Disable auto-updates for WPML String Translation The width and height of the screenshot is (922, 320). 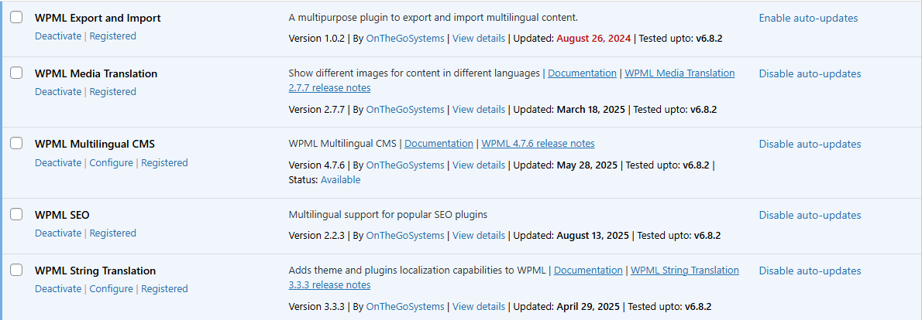point(810,271)
